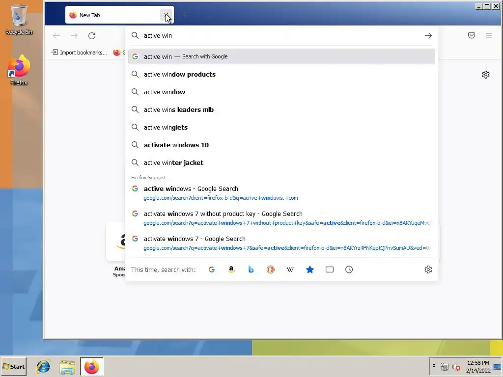Image resolution: width=503 pixels, height=377 pixels.
Task: Select the Firefox desktop shortcut
Action: [x=19, y=70]
